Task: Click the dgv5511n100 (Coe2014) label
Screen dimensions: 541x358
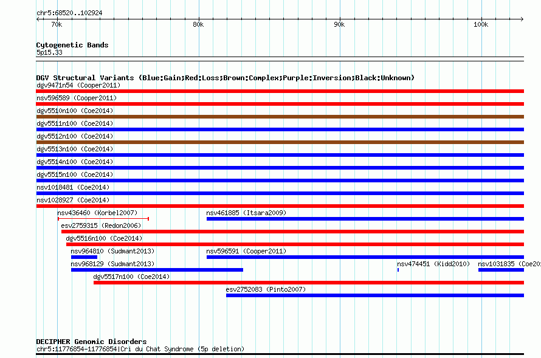Action: (75, 123)
